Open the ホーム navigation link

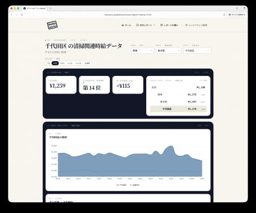click(126, 25)
